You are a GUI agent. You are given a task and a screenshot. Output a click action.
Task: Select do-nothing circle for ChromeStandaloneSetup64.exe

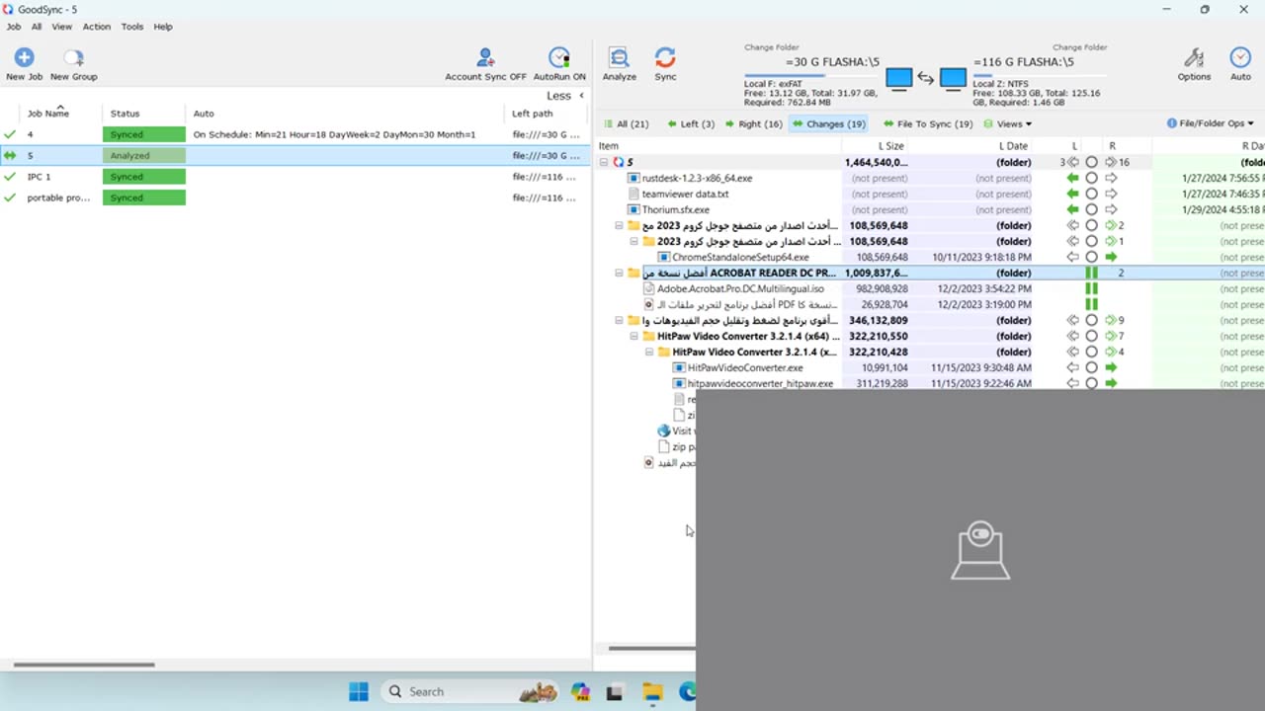click(x=1092, y=257)
